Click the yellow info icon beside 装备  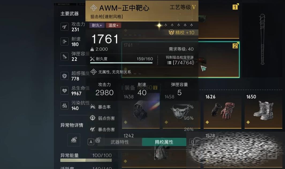[x=155, y=88]
